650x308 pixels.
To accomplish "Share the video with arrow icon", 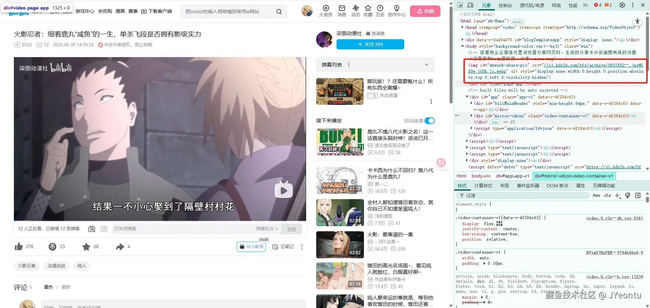I will pyautogui.click(x=120, y=247).
